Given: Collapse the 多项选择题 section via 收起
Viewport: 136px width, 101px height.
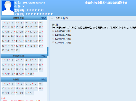Looking at the screenshot, I should click(x=44, y=56).
